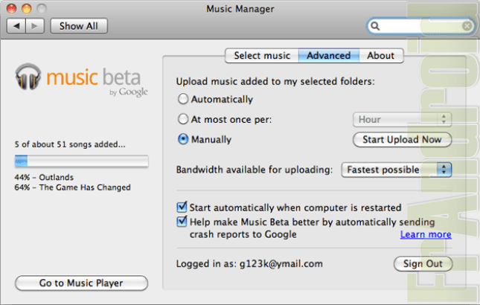Select the Manually upload radio button
Image resolution: width=480 pixels, height=305 pixels.
tap(183, 139)
